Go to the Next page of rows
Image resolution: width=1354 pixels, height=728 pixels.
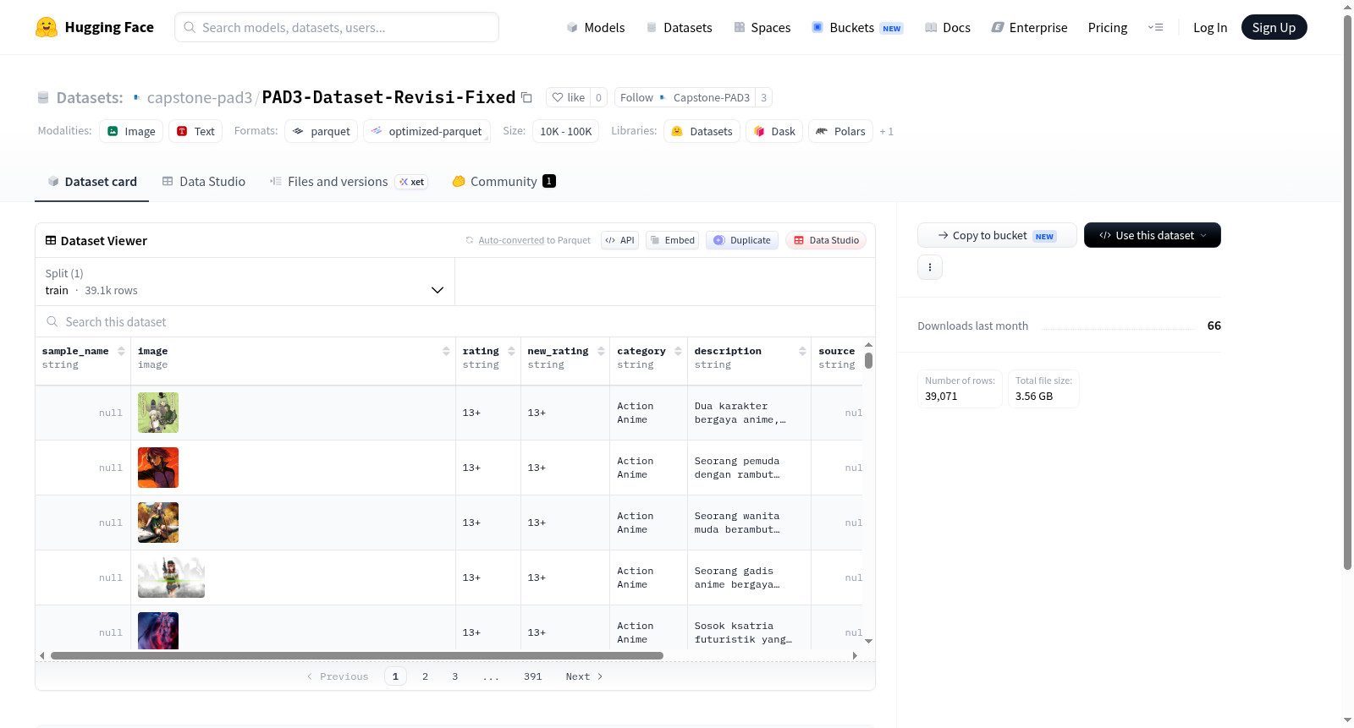[584, 676]
